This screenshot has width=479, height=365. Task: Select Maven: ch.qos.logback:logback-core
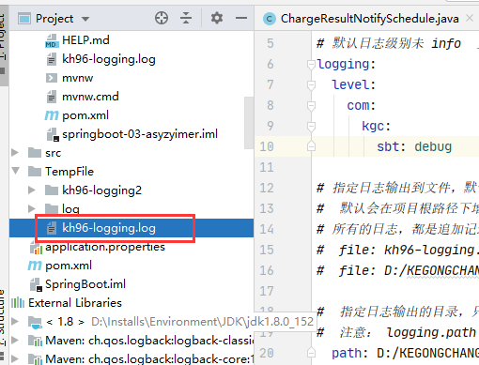pos(149,359)
